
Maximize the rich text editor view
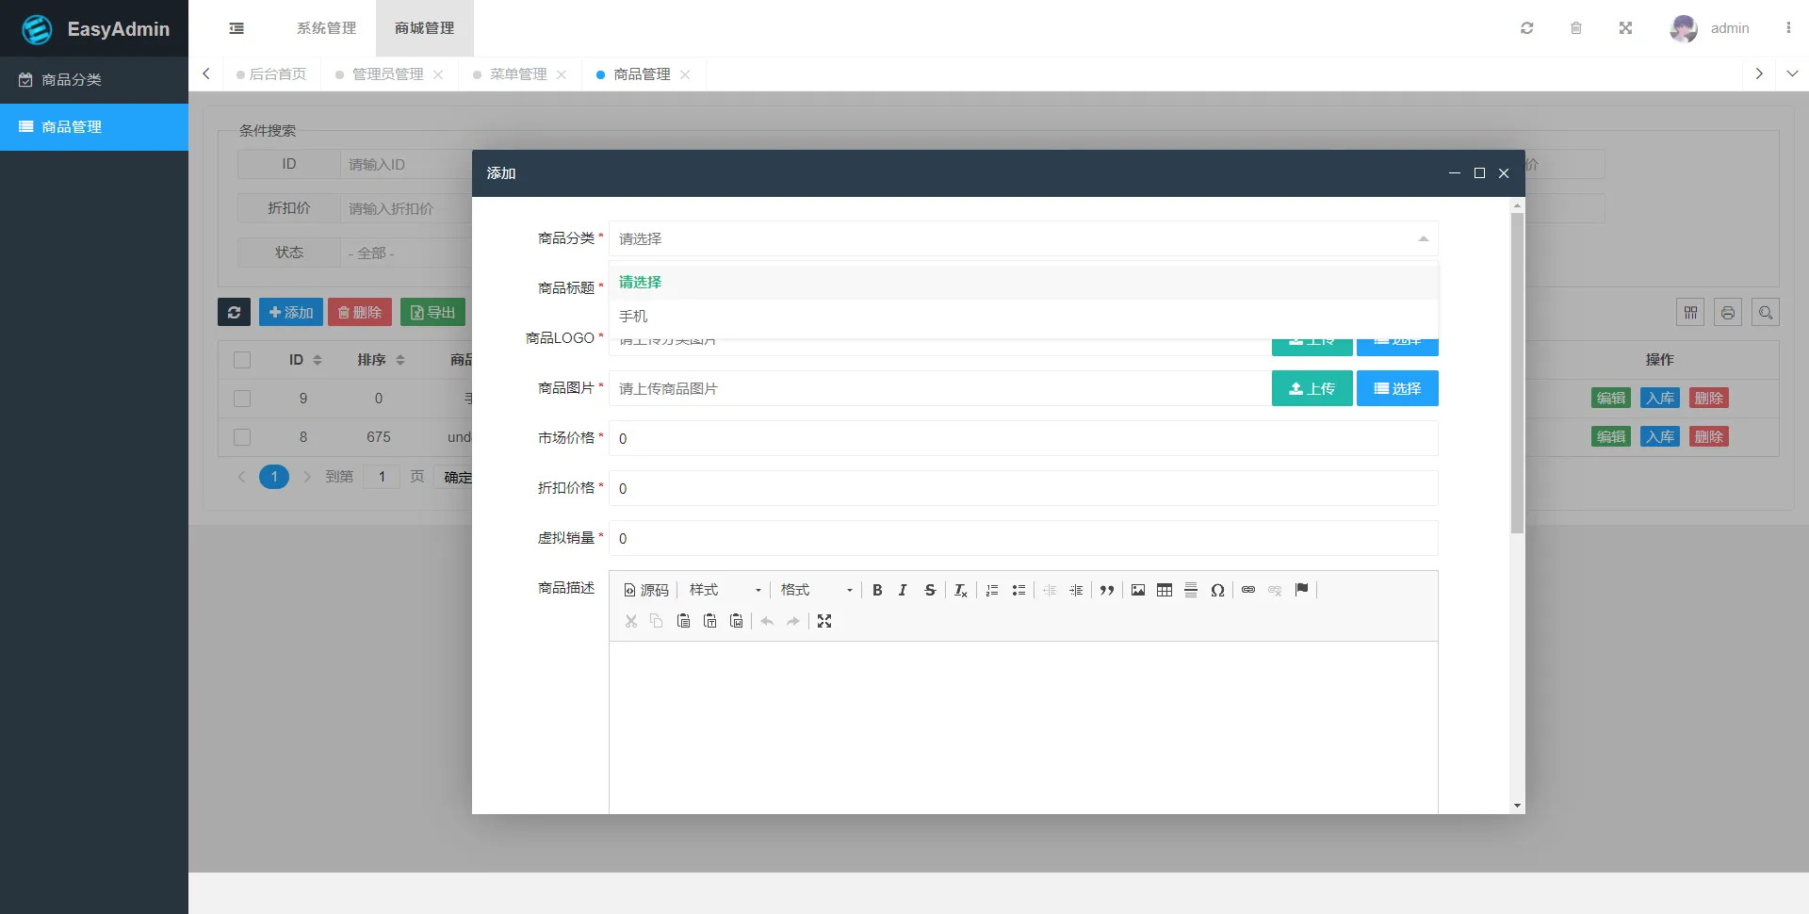click(x=825, y=620)
